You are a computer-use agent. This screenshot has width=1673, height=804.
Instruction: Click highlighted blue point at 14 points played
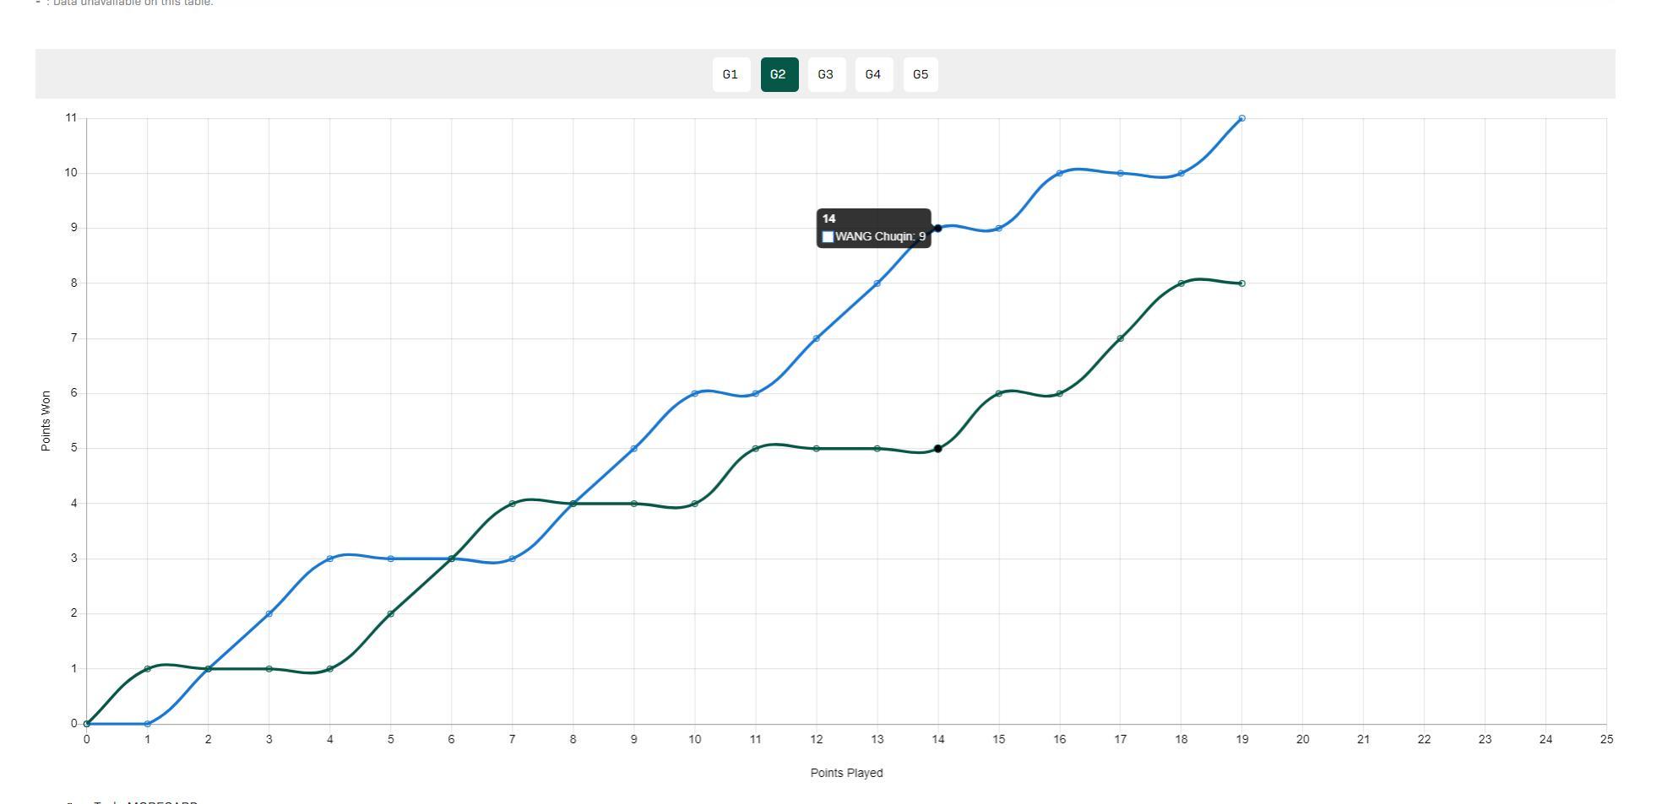coord(937,229)
